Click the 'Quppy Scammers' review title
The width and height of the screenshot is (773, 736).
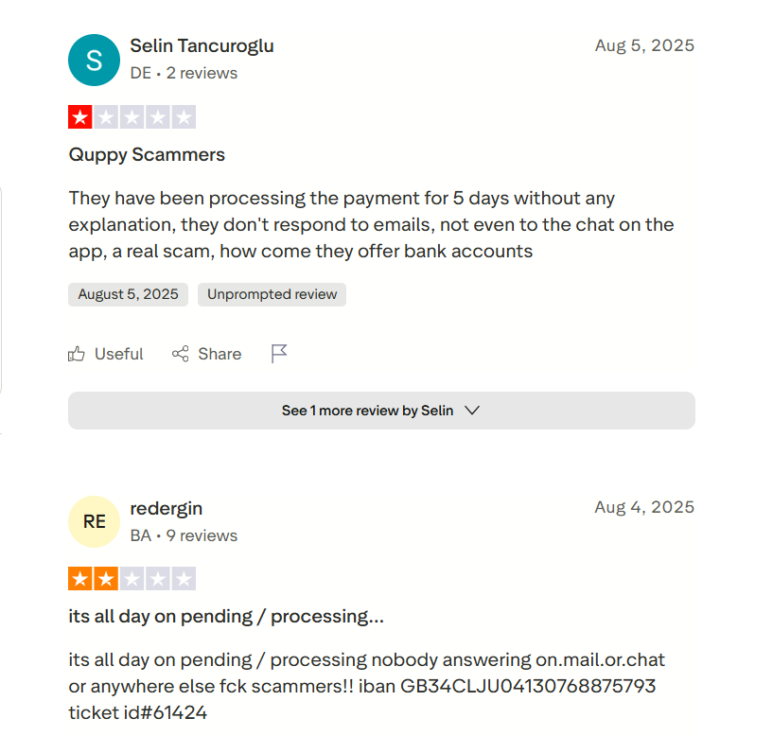point(147,154)
